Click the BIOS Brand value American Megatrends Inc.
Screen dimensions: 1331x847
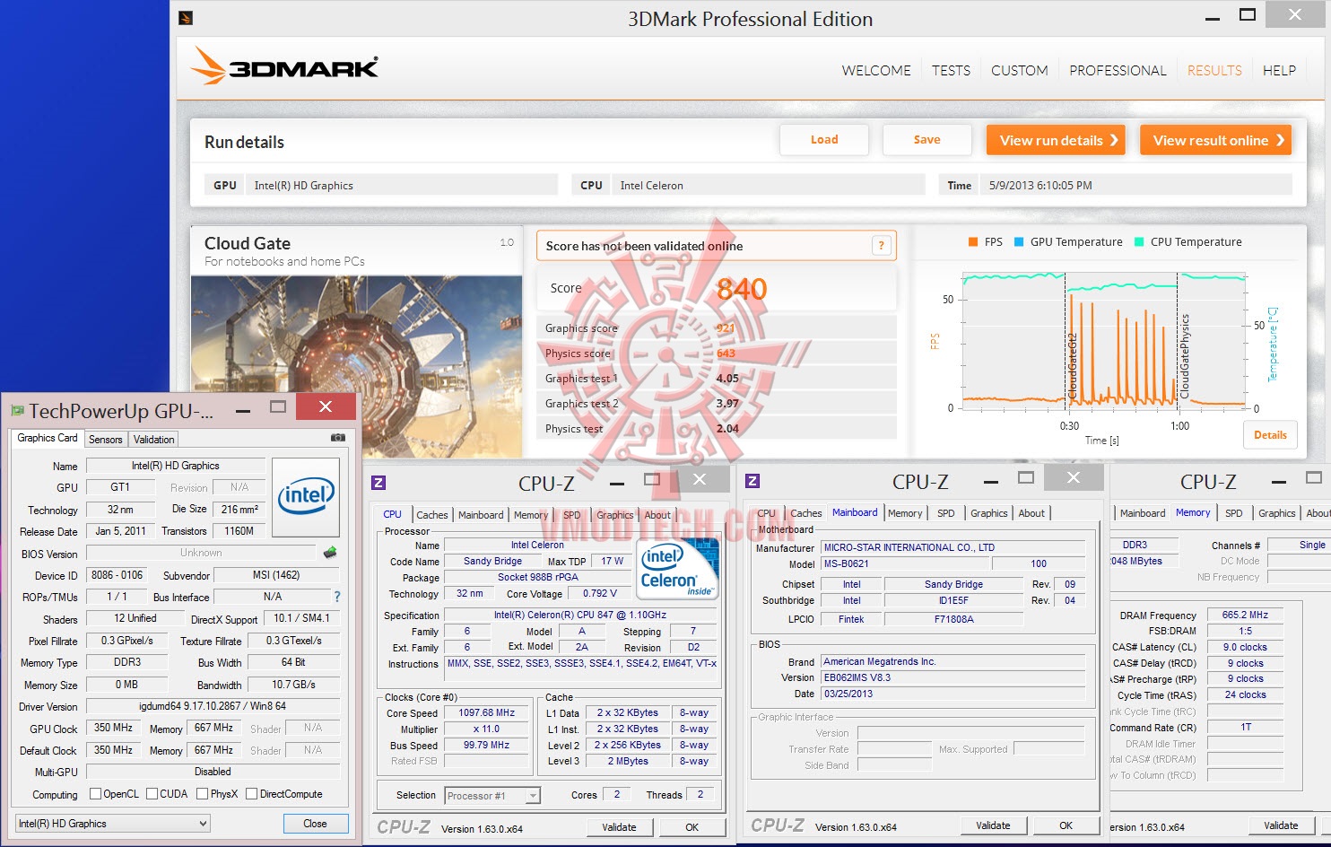pyautogui.click(x=953, y=662)
